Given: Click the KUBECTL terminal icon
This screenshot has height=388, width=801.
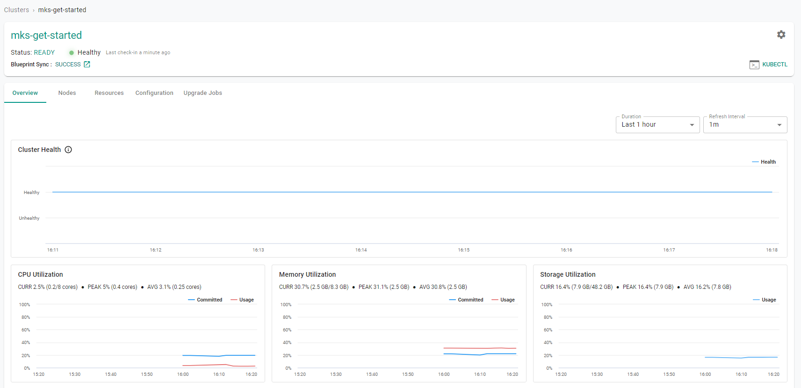Looking at the screenshot, I should 754,65.
